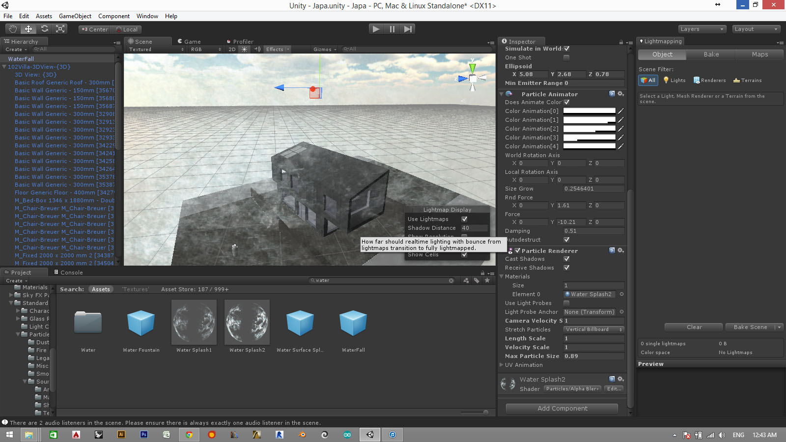Open Unity editor in taskbar
The image size is (786, 442).
pos(370,435)
